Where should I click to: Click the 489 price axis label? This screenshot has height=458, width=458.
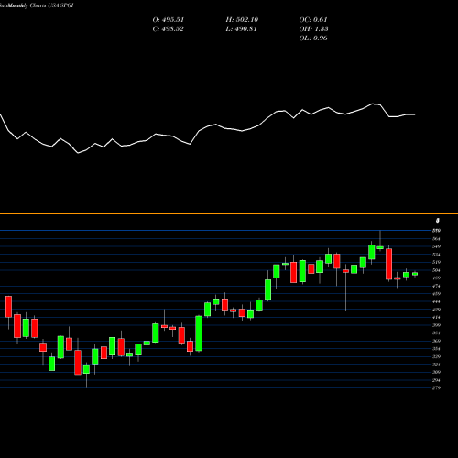pos(436,278)
